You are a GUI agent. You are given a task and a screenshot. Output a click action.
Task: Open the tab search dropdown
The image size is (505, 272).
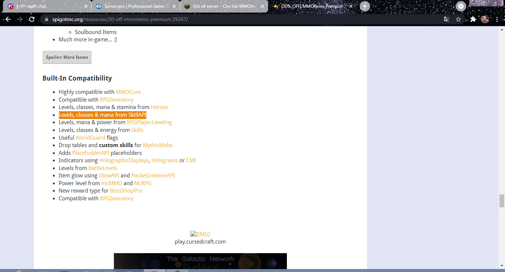[461, 6]
